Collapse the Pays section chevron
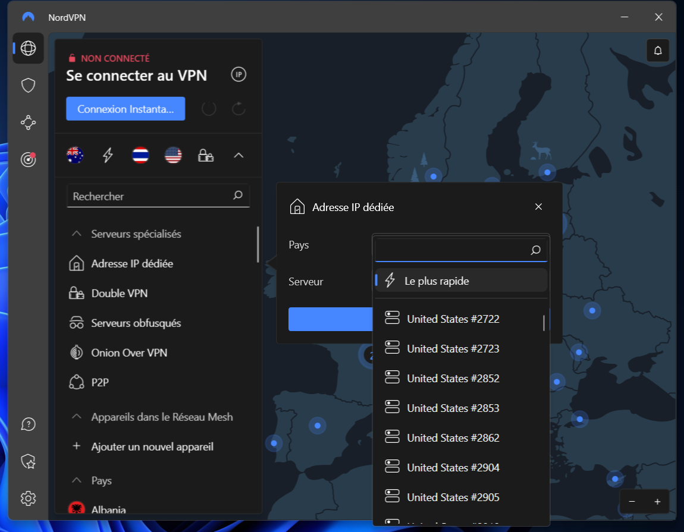Viewport: 684px width, 532px height. (x=77, y=480)
